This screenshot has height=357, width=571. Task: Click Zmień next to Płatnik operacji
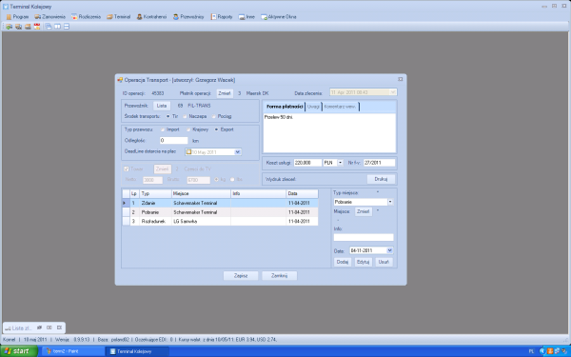(x=225, y=93)
